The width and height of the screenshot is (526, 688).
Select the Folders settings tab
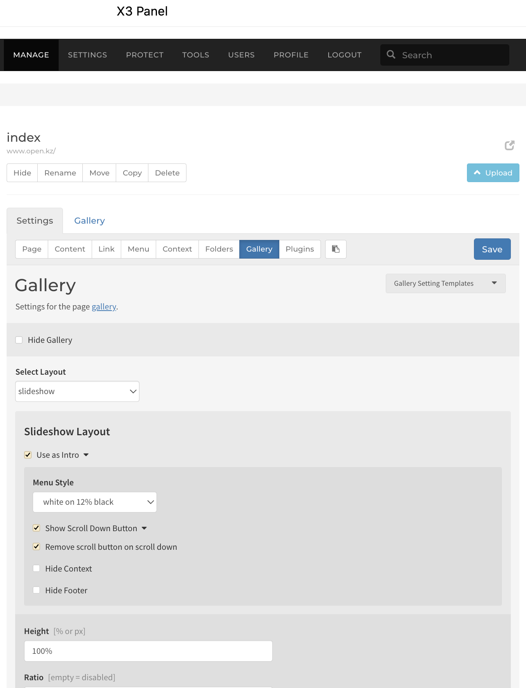(x=219, y=249)
